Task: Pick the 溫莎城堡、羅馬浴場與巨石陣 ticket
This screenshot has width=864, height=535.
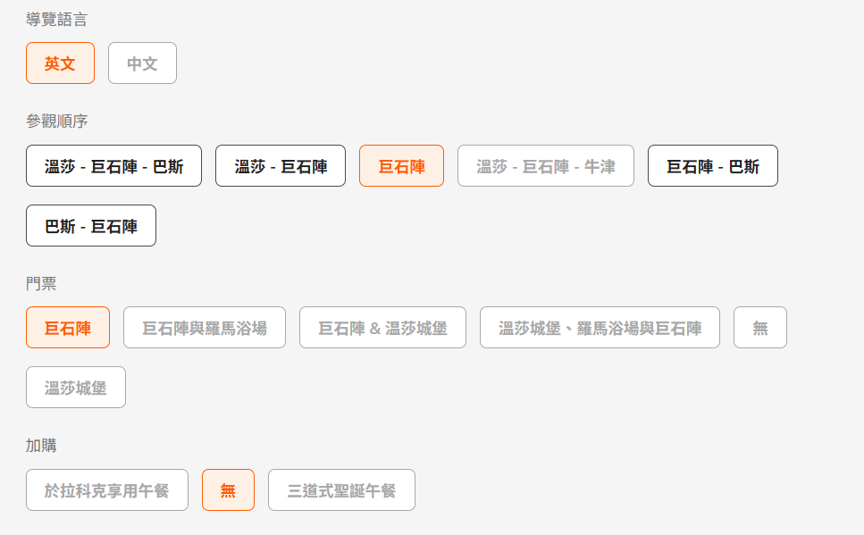Action: pos(600,328)
